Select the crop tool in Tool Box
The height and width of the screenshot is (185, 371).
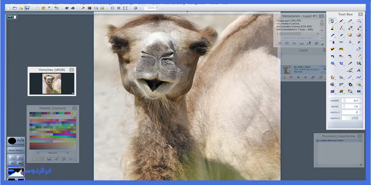341,63
